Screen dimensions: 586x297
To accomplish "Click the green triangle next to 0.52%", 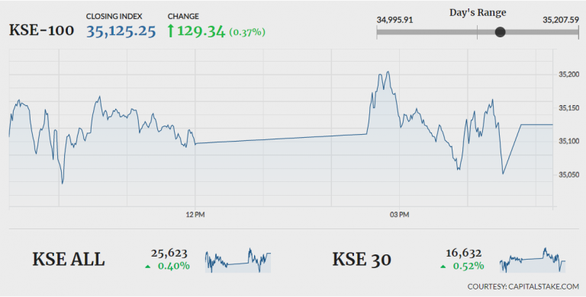I will click(x=443, y=267).
